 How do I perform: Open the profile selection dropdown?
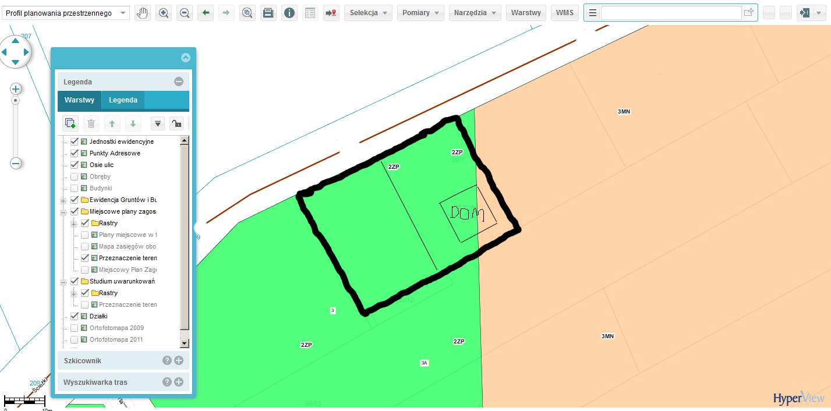coord(66,13)
